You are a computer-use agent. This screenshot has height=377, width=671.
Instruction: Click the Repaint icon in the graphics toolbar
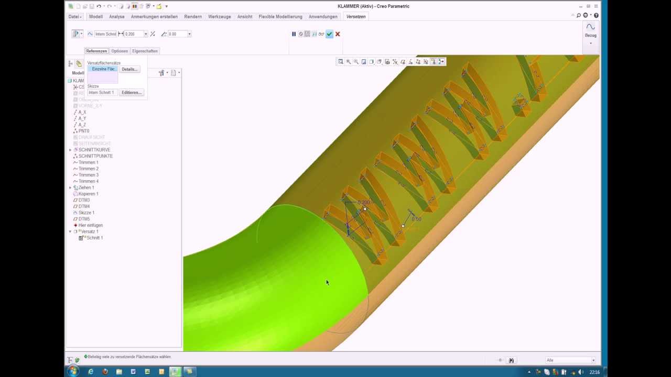coord(364,62)
